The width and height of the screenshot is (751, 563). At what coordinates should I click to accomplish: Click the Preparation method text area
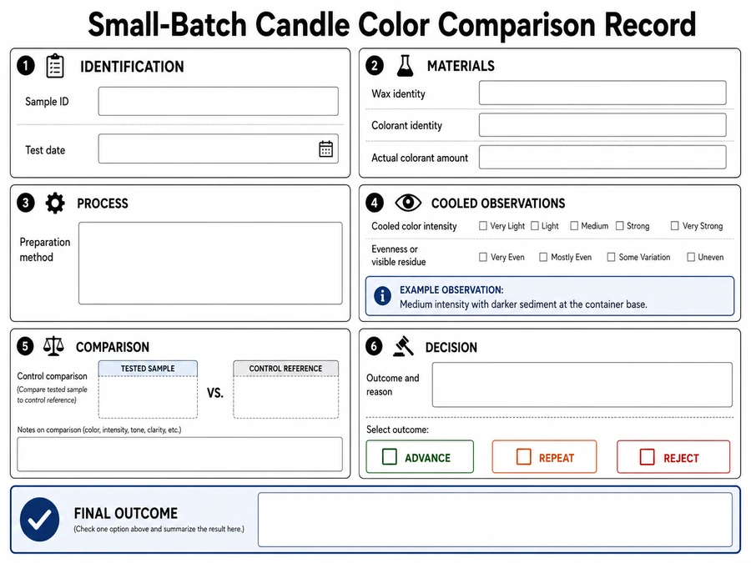(211, 264)
